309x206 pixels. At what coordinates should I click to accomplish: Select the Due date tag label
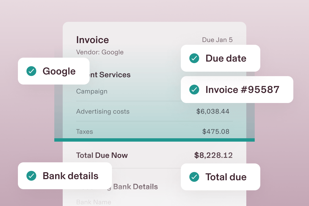coord(226,58)
